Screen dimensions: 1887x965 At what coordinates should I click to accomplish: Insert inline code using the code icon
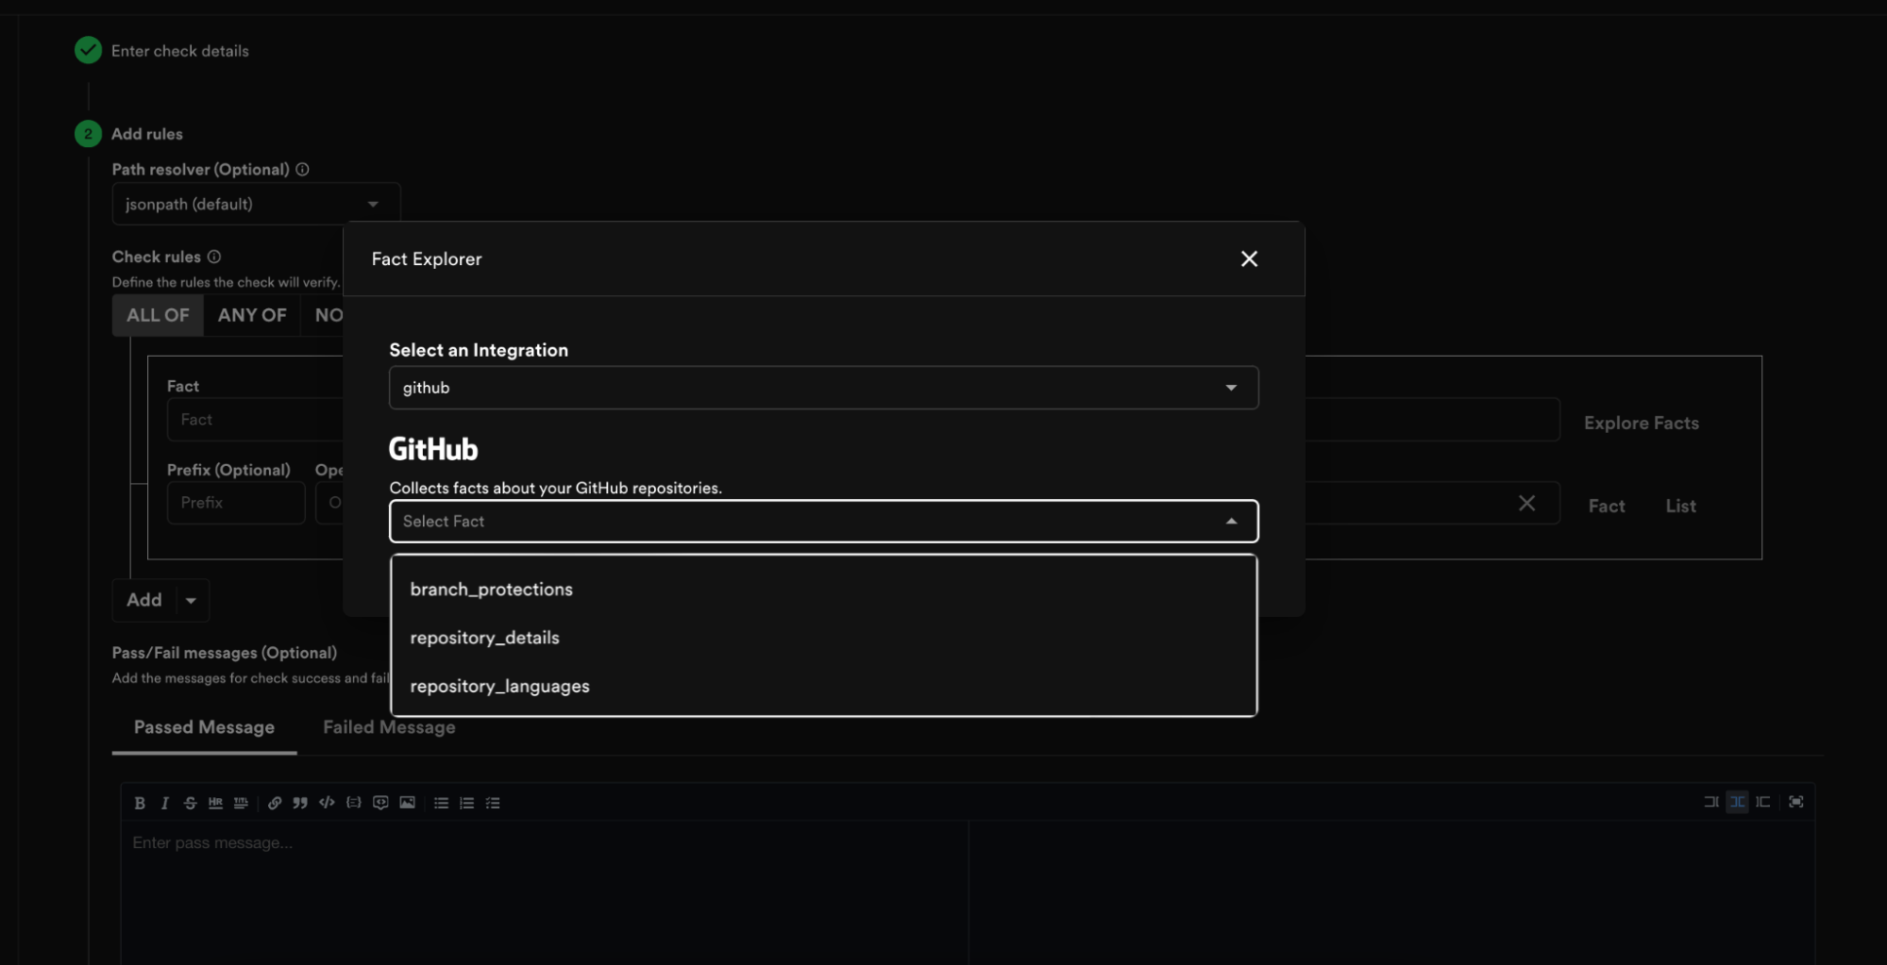coord(327,802)
